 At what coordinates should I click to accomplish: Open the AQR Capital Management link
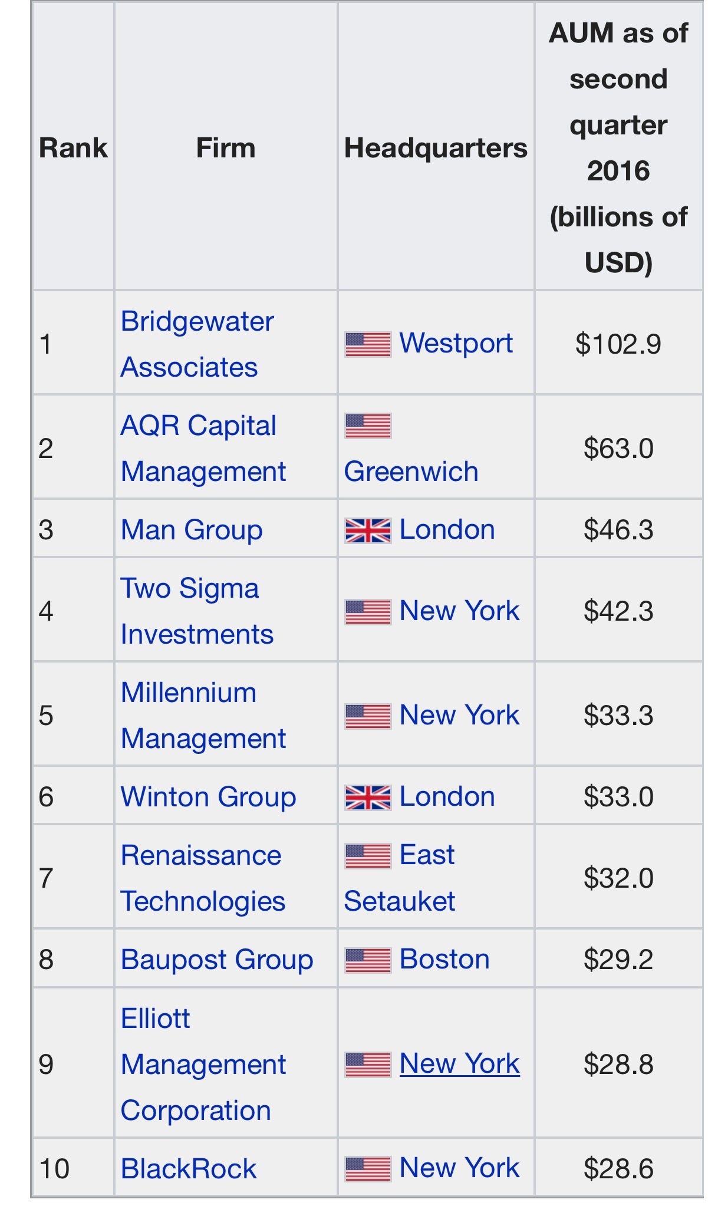click(x=203, y=449)
